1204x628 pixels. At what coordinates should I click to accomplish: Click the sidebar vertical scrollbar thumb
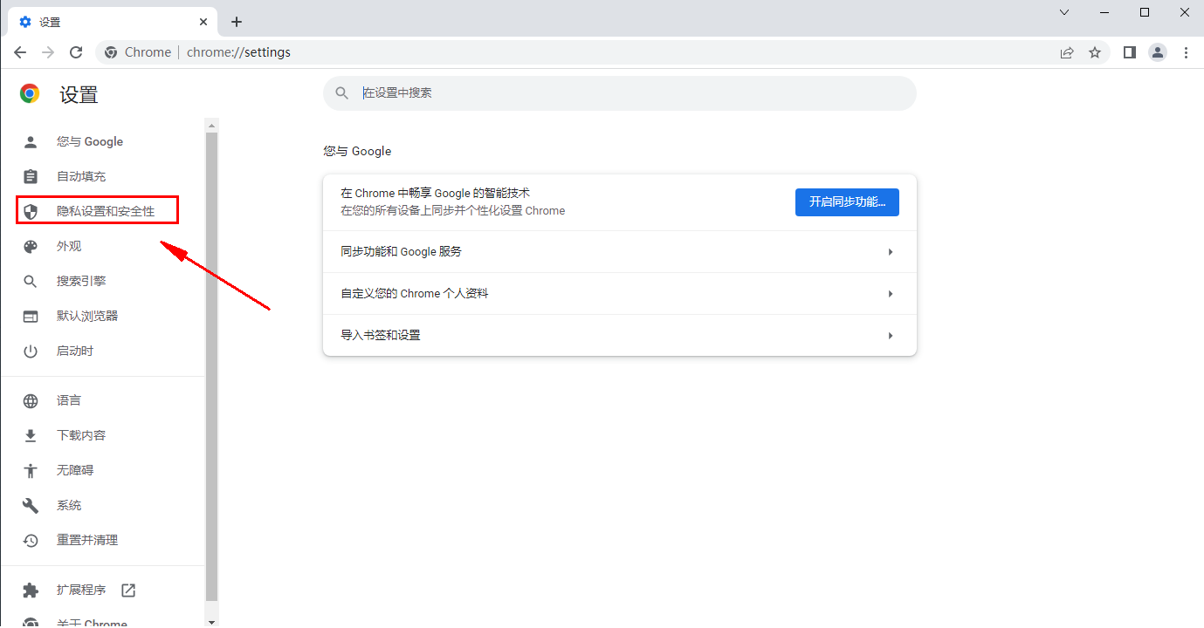click(x=211, y=366)
